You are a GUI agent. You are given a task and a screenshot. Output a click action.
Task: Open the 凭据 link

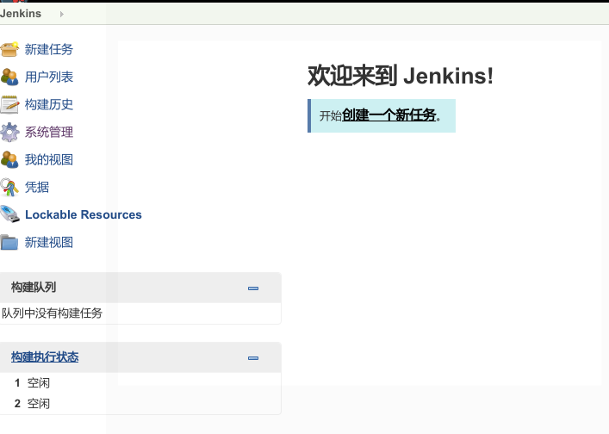coord(37,187)
